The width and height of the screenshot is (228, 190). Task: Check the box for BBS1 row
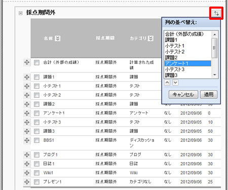pyautogui.click(x=36, y=140)
